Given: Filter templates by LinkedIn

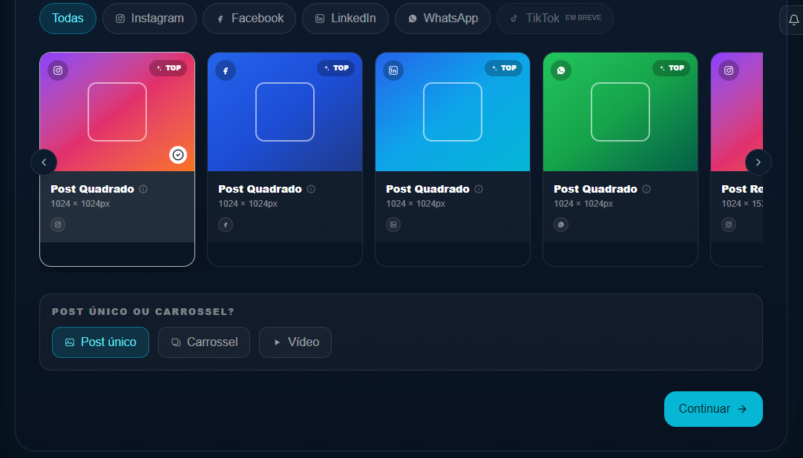Looking at the screenshot, I should 345,19.
